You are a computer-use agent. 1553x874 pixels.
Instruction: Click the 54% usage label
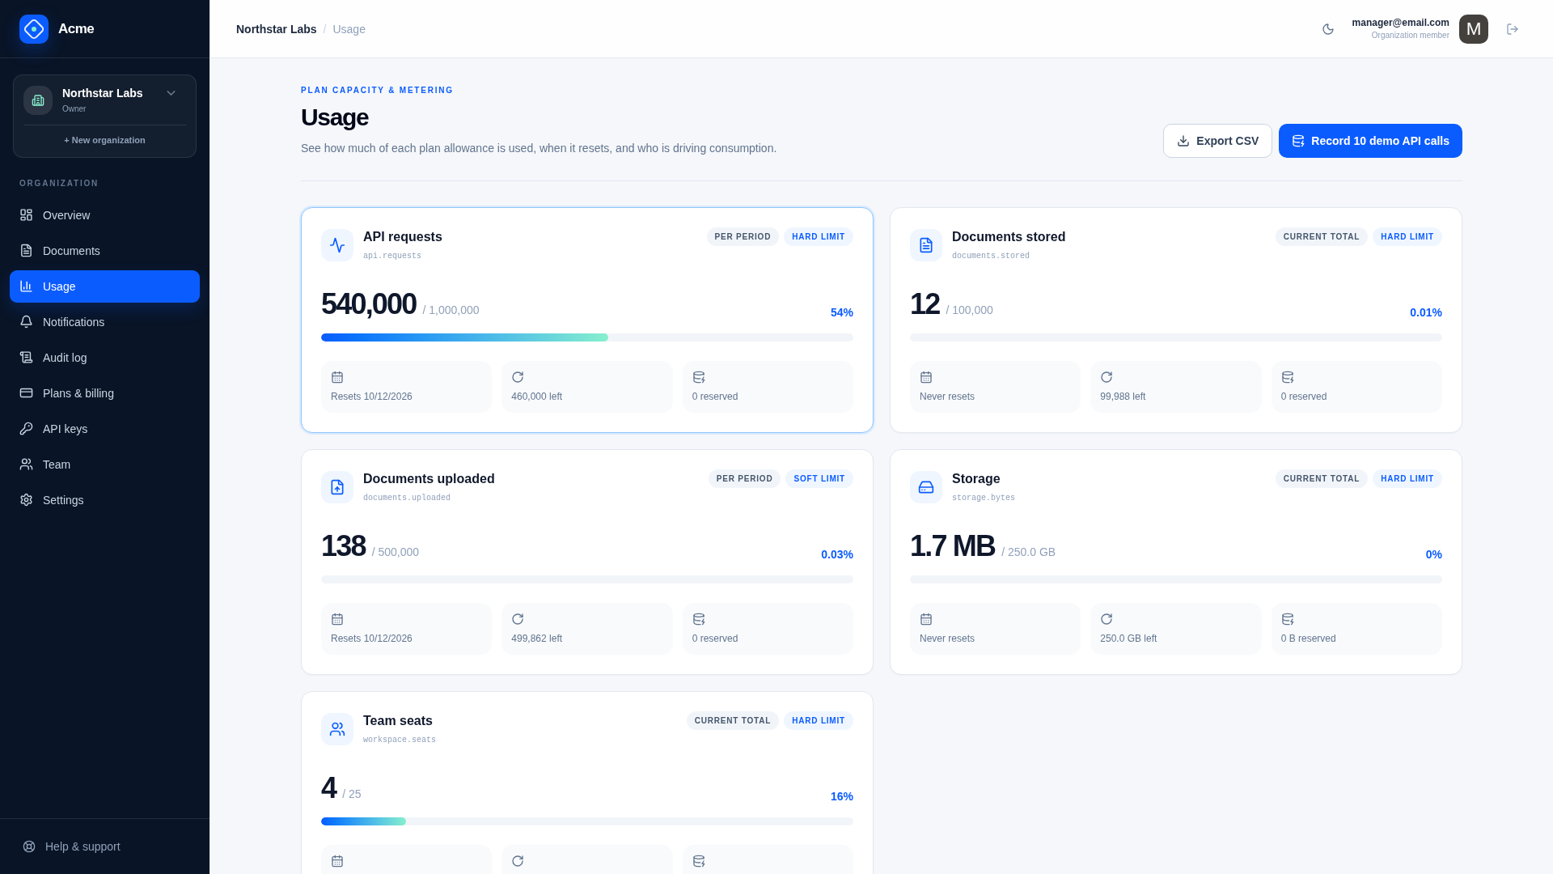tap(842, 312)
